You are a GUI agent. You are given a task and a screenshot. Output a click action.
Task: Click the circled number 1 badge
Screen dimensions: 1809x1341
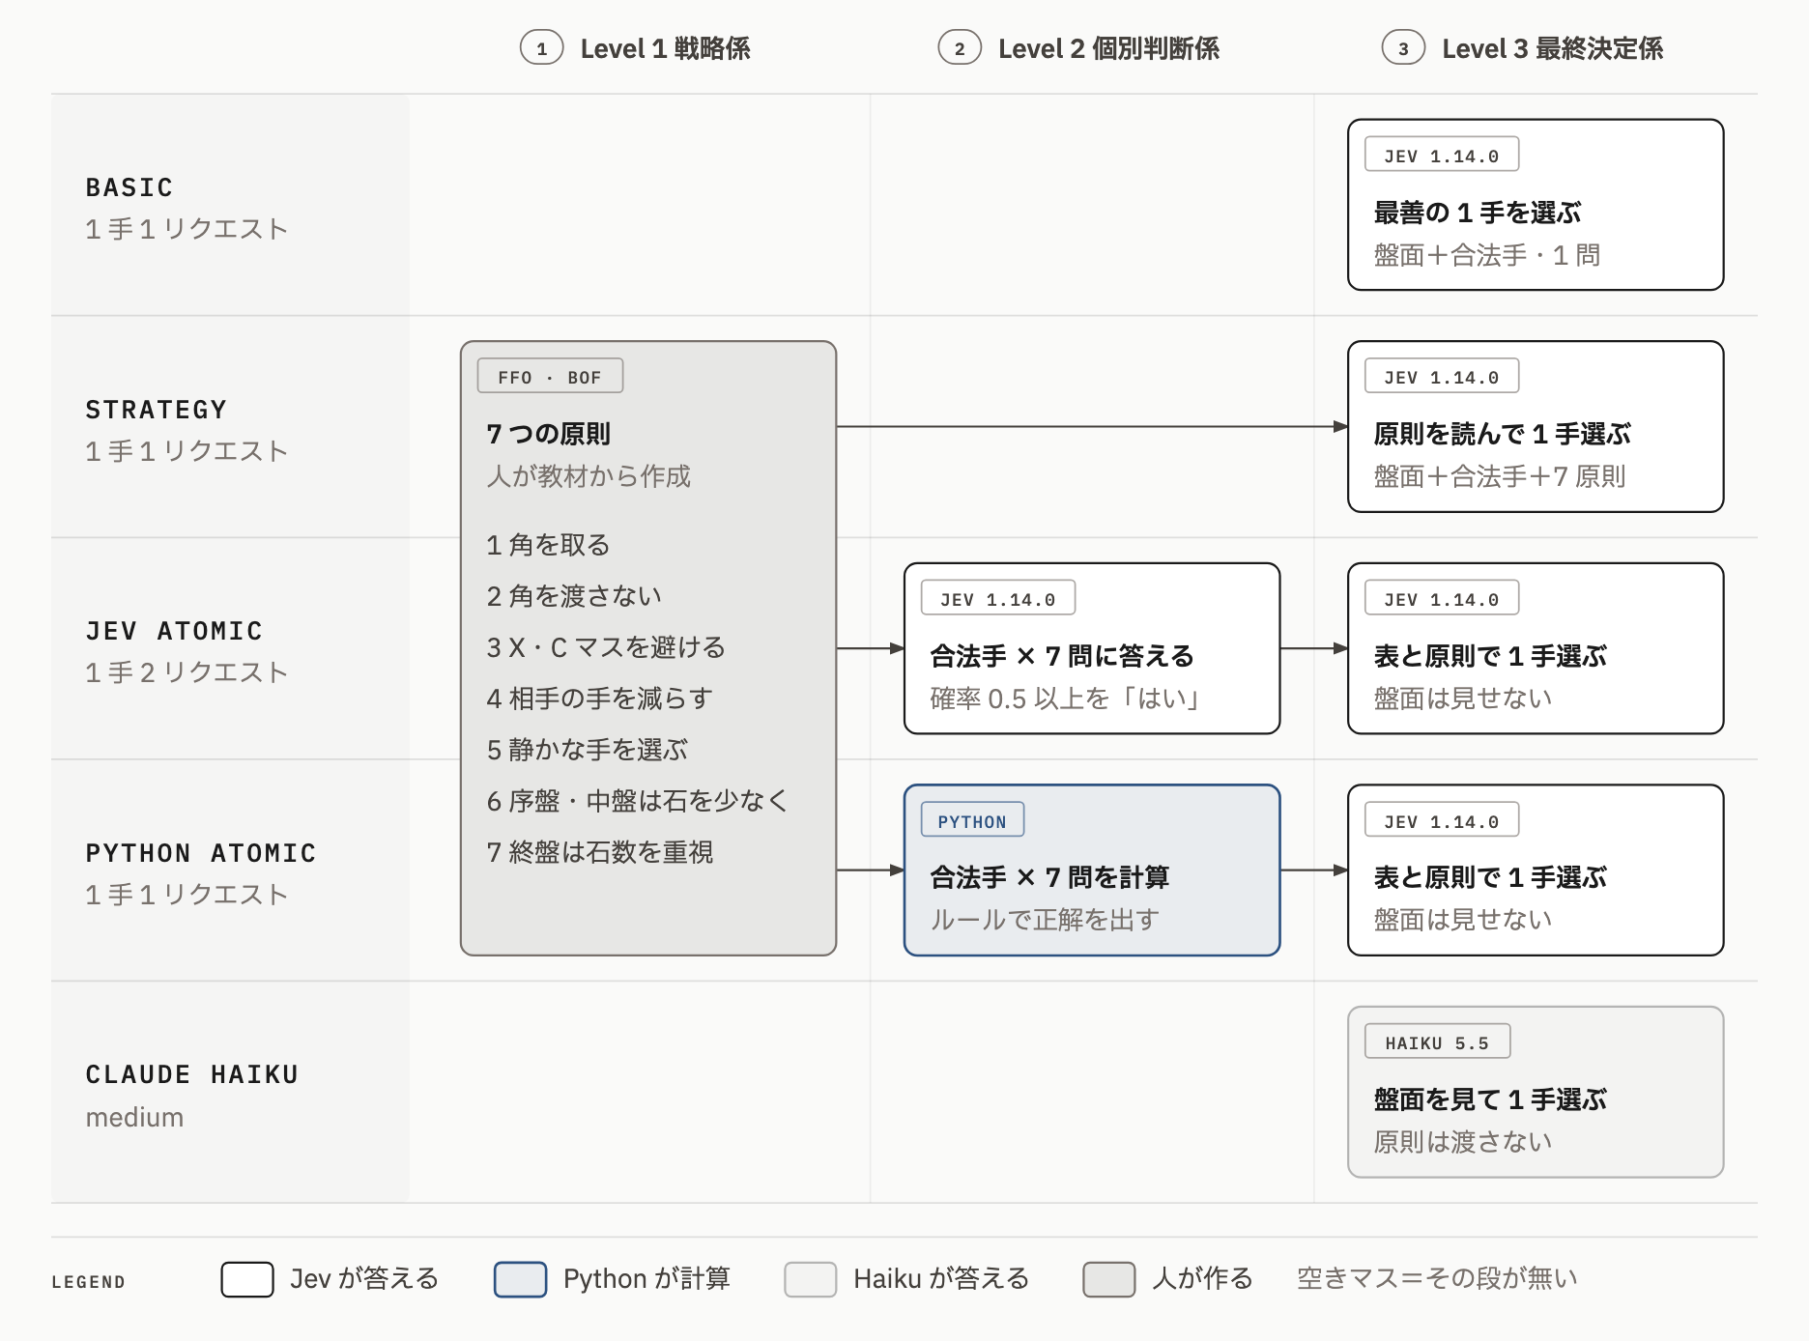click(x=541, y=48)
